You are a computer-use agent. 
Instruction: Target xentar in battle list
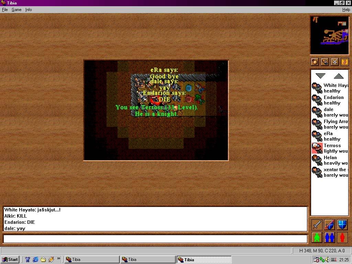click(330, 172)
